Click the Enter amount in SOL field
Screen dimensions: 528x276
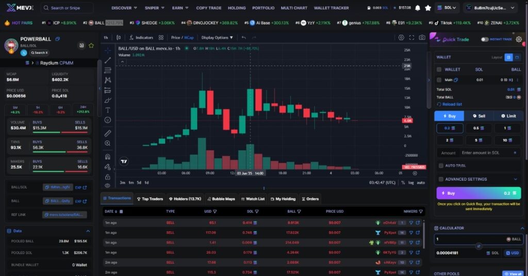pyautogui.click(x=480, y=153)
